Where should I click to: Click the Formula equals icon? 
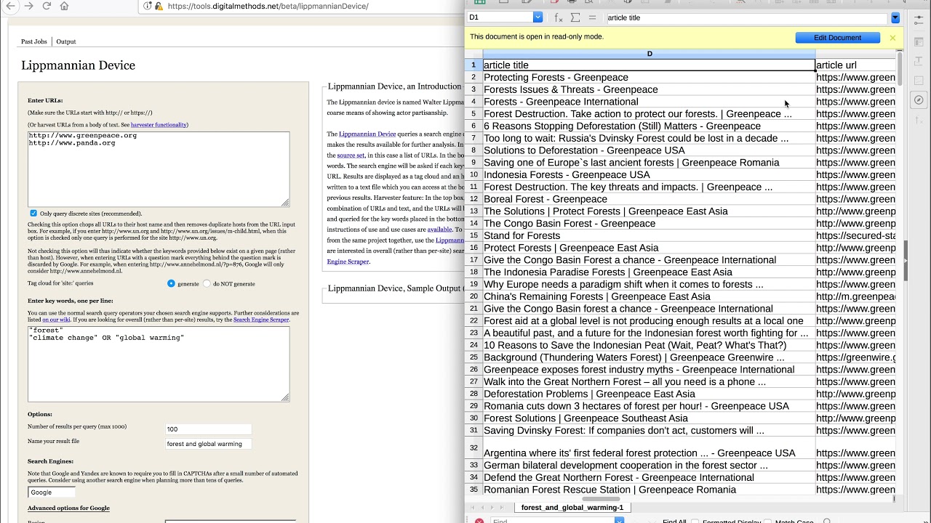coord(592,17)
